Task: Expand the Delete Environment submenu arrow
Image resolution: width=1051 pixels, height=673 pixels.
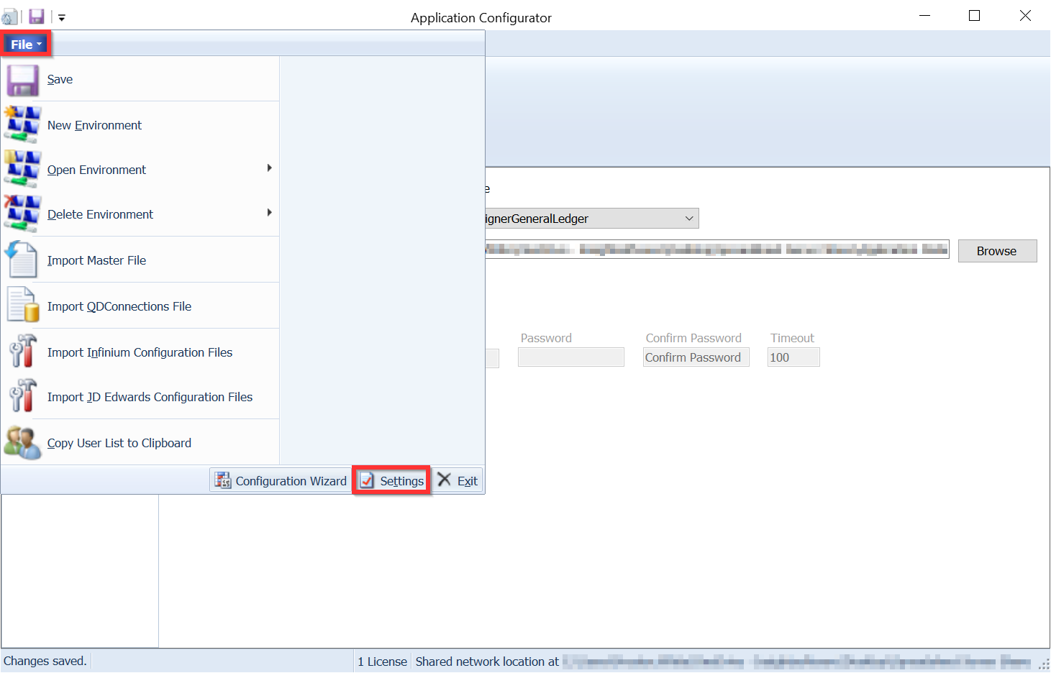Action: point(269,213)
